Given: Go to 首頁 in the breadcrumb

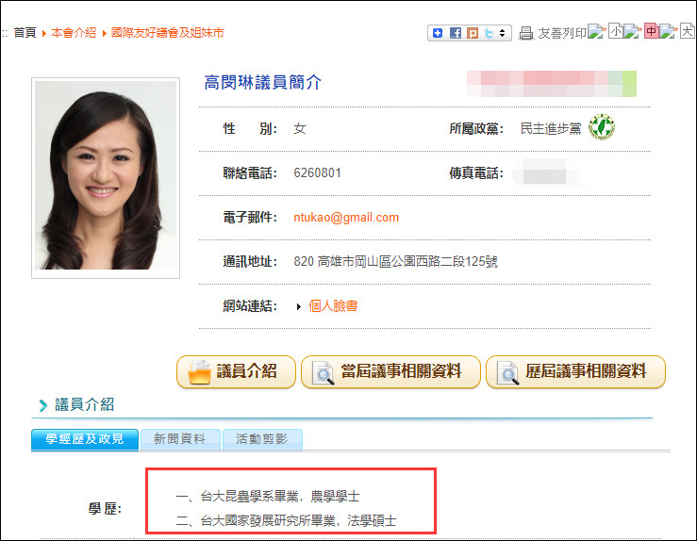Looking at the screenshot, I should coord(25,32).
